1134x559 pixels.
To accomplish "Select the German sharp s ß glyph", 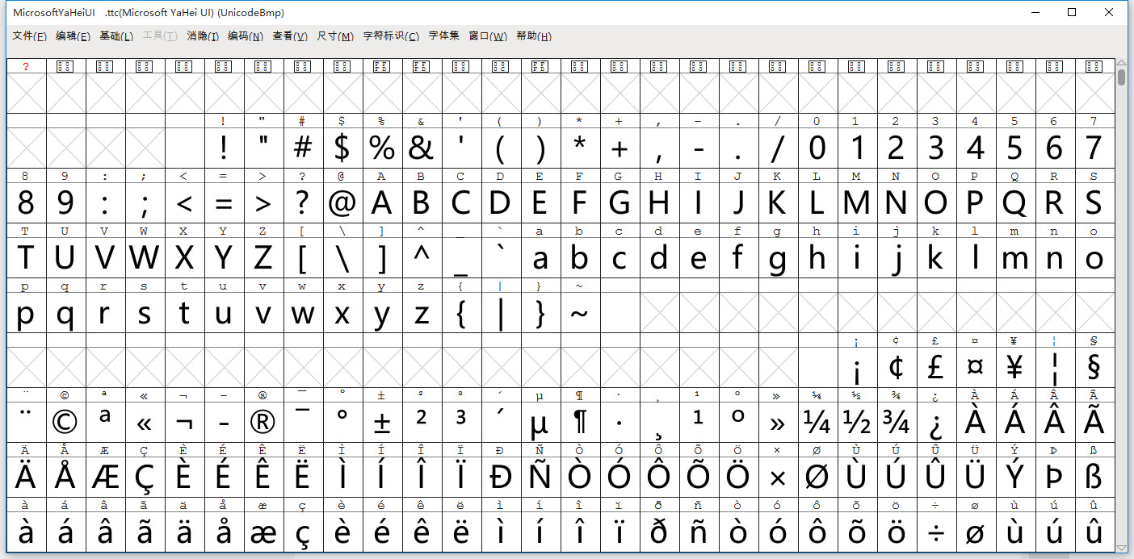I will click(1094, 474).
